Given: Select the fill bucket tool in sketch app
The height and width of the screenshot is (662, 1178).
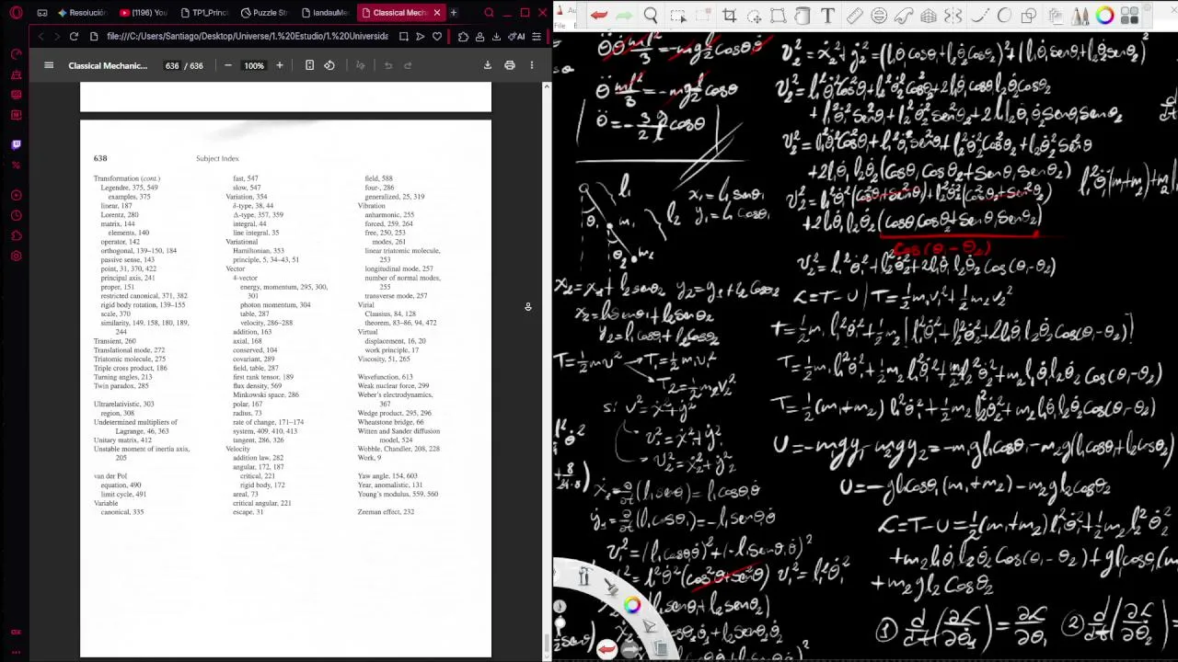Looking at the screenshot, I should coord(802,16).
